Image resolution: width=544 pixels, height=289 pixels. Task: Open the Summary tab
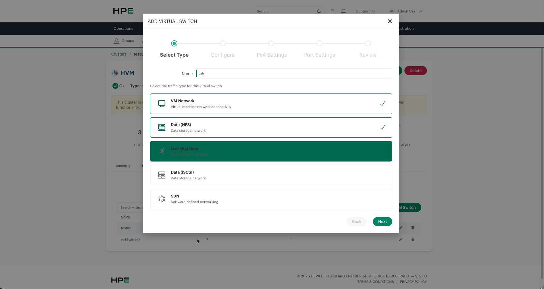[x=123, y=166]
